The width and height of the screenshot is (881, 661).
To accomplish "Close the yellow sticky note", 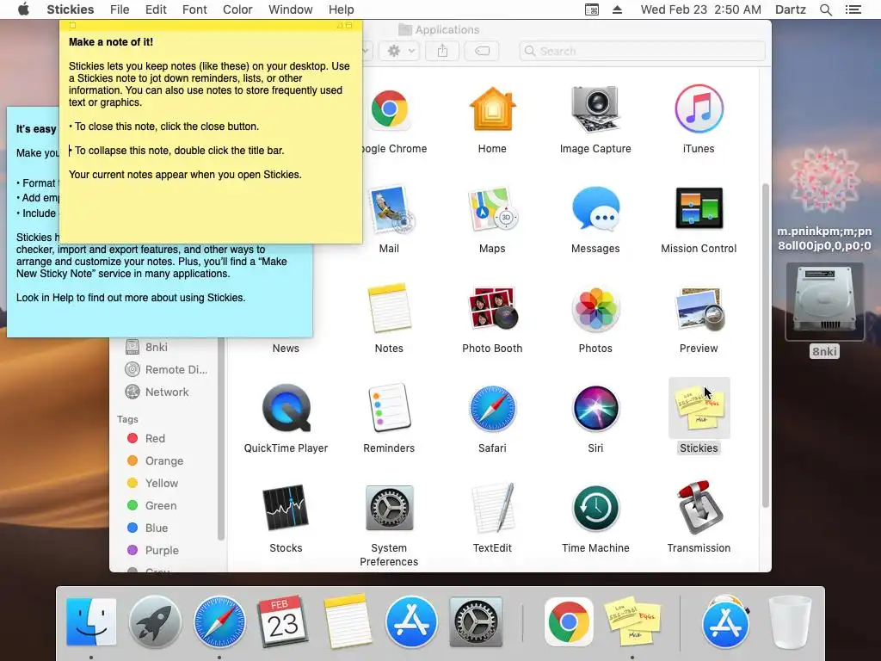I will 72,25.
